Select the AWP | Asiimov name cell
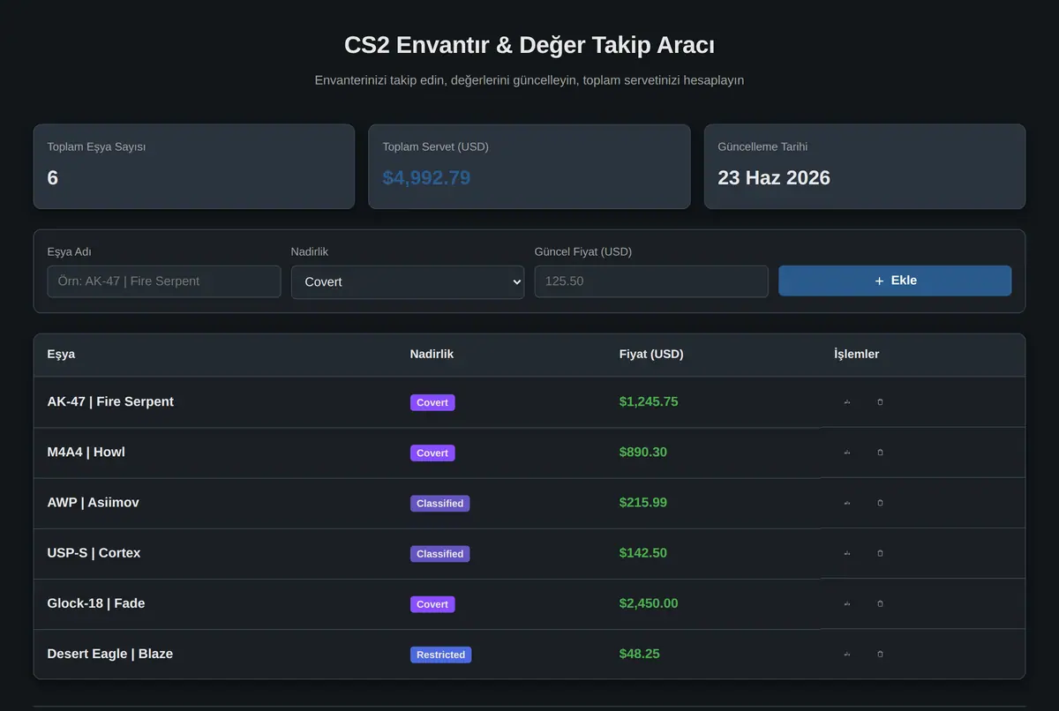 coord(93,502)
